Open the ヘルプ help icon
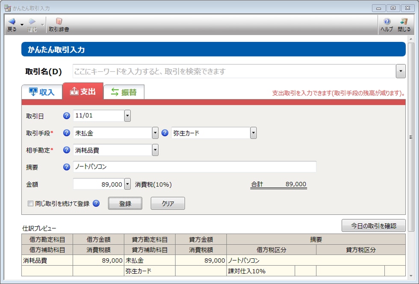Screen dimensions: 419x284 coord(387,21)
